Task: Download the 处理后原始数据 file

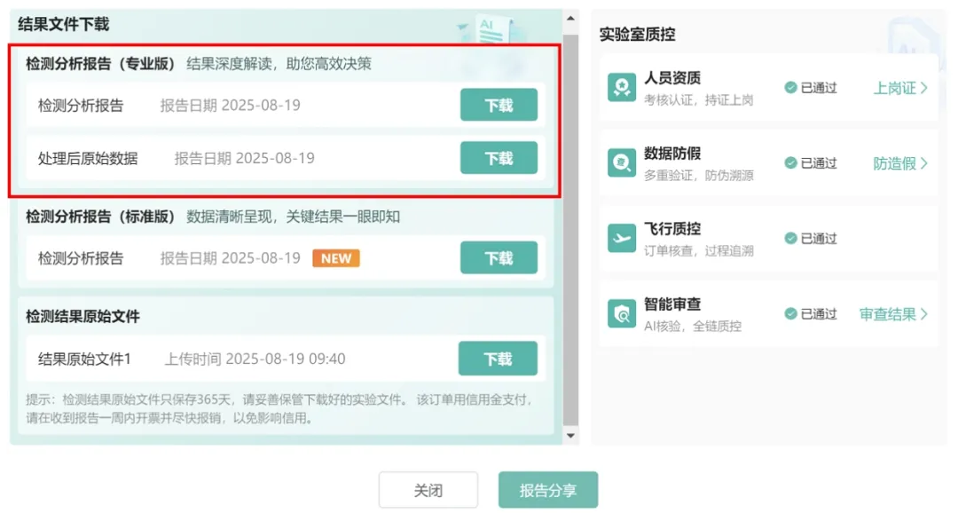Action: point(499,158)
